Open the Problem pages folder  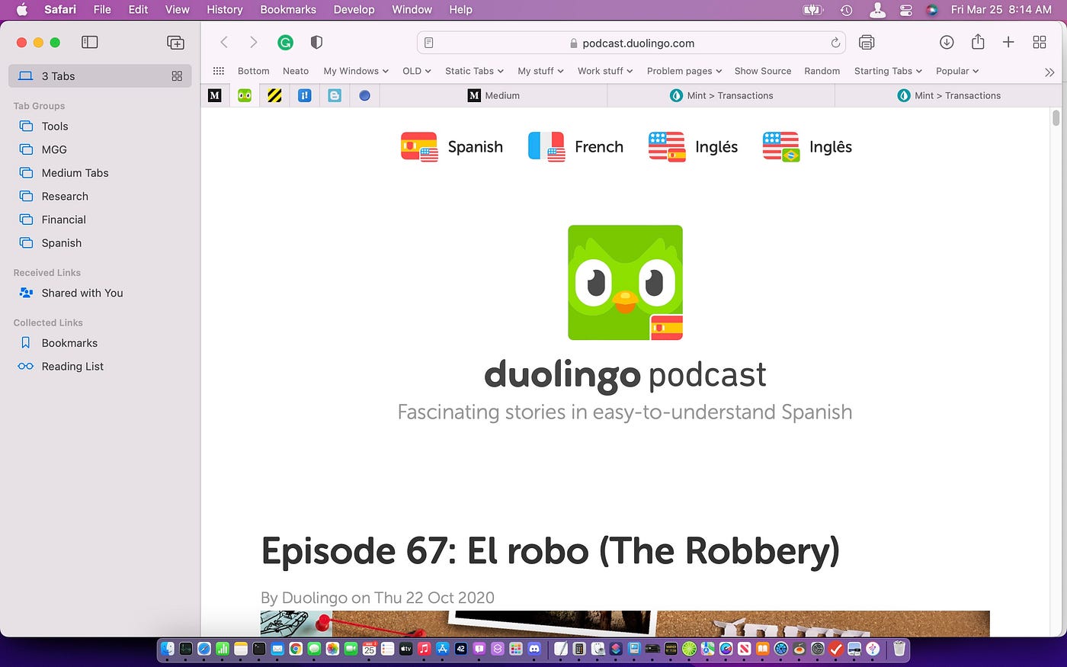(684, 71)
